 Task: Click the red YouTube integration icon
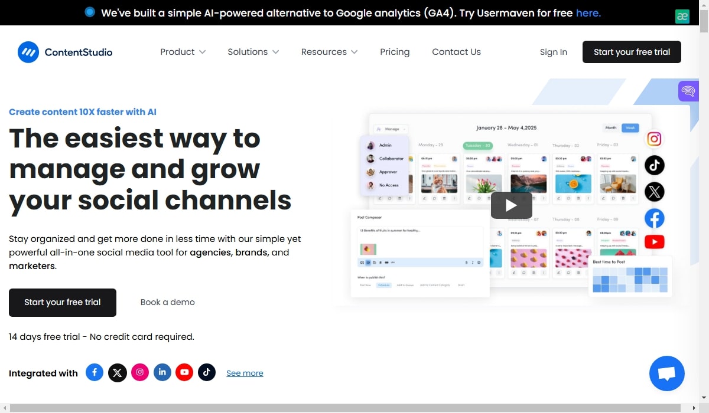coord(184,372)
